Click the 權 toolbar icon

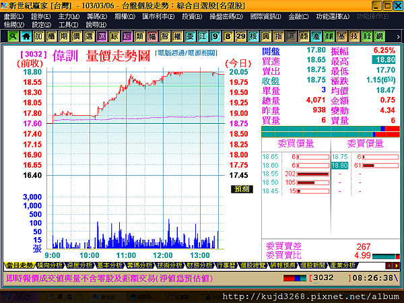177,36
